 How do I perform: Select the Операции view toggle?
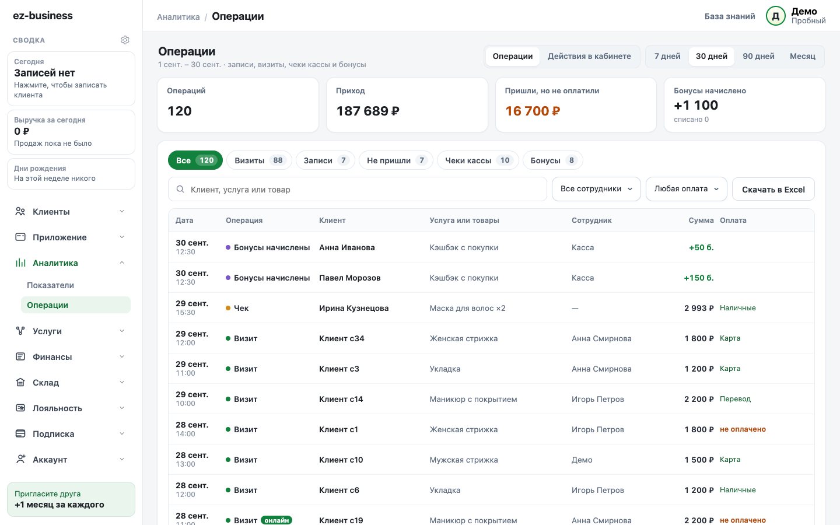[512, 57]
